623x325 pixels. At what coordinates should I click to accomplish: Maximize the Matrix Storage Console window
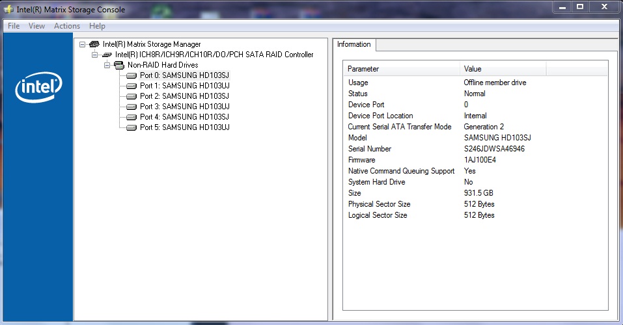[580, 7]
